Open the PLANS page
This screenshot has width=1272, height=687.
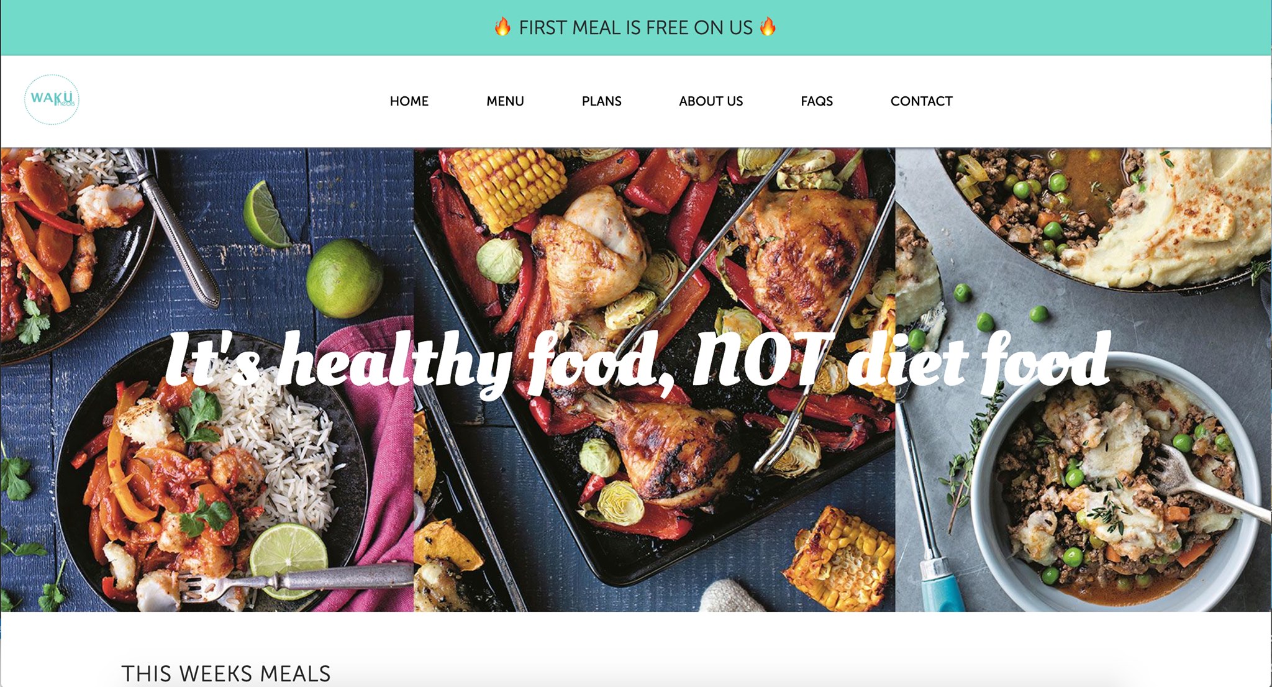click(x=601, y=101)
